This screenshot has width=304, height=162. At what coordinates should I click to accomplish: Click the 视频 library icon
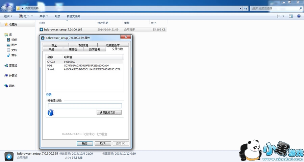(8, 40)
